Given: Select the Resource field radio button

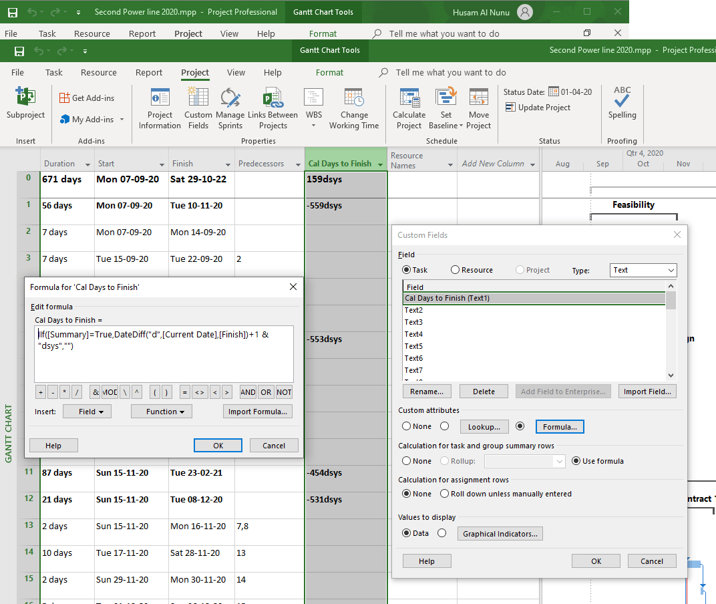Looking at the screenshot, I should click(x=455, y=269).
